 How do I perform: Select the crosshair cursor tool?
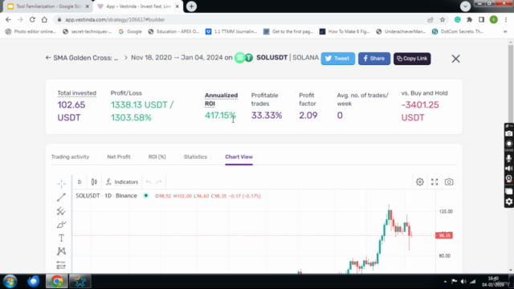tap(61, 184)
